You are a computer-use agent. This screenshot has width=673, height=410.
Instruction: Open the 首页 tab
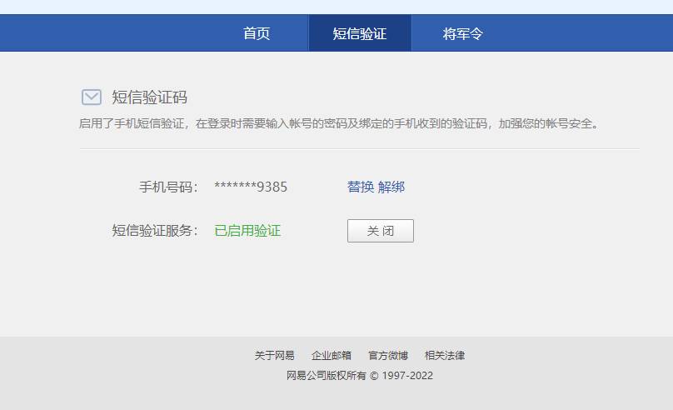(x=257, y=33)
